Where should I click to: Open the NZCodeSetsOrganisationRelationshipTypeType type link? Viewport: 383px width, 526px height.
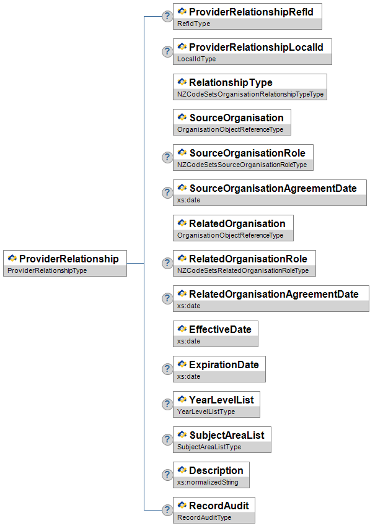(250, 95)
